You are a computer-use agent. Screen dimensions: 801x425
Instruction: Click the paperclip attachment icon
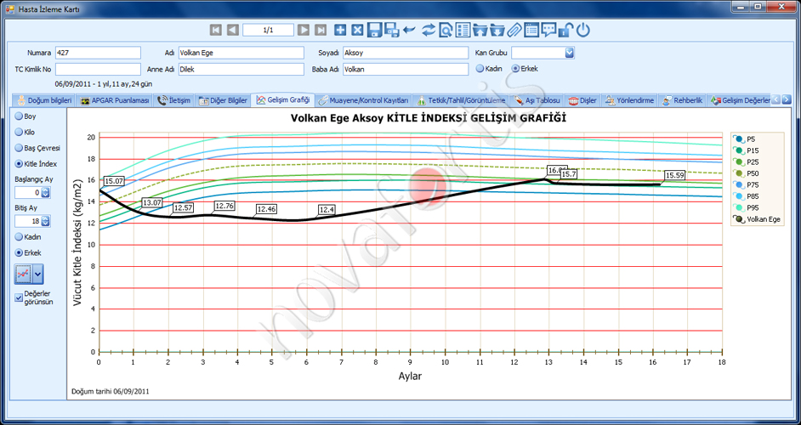[x=514, y=30]
